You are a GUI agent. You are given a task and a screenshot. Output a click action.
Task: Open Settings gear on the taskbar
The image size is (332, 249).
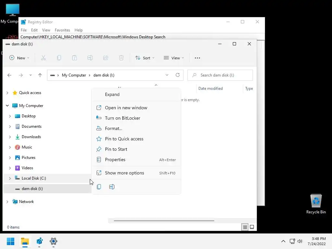click(x=53, y=241)
